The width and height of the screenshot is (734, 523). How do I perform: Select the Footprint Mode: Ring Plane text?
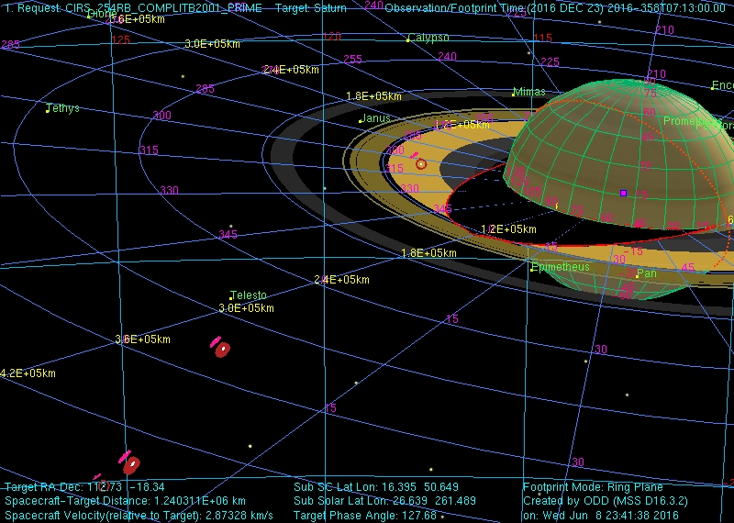(x=593, y=487)
